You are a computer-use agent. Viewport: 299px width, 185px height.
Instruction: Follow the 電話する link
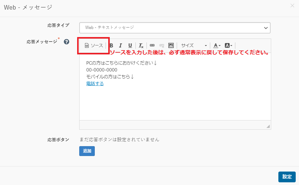tap(95, 84)
